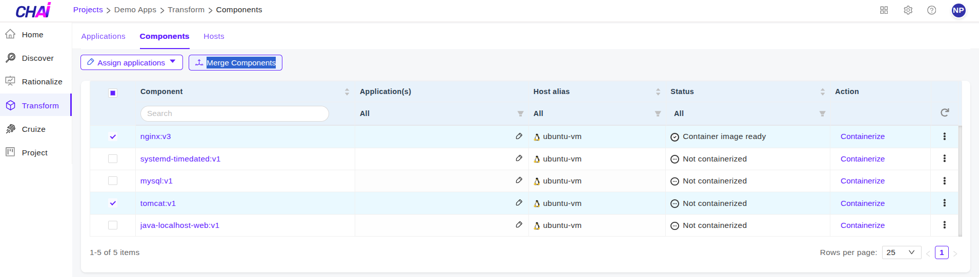Check the java-localhost-web:v1 row checkbox
This screenshot has width=979, height=277.
pyautogui.click(x=113, y=225)
